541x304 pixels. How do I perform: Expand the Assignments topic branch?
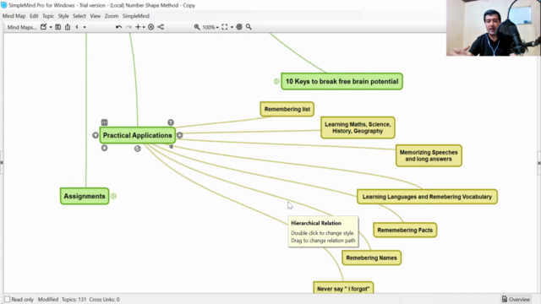click(114, 196)
